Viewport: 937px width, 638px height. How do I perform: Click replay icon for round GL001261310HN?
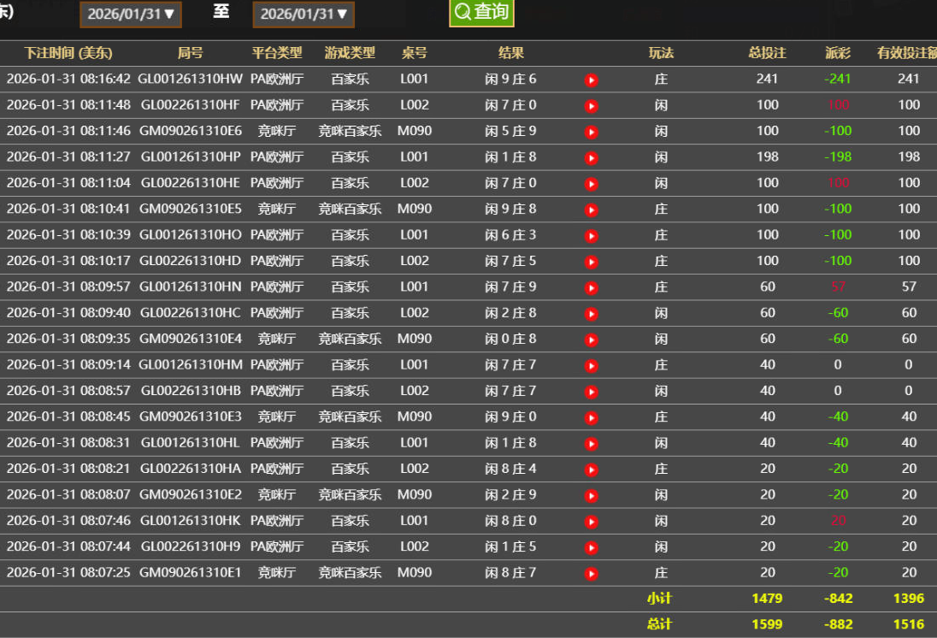pos(591,287)
